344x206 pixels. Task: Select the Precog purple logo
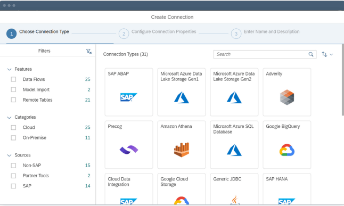pos(129,150)
